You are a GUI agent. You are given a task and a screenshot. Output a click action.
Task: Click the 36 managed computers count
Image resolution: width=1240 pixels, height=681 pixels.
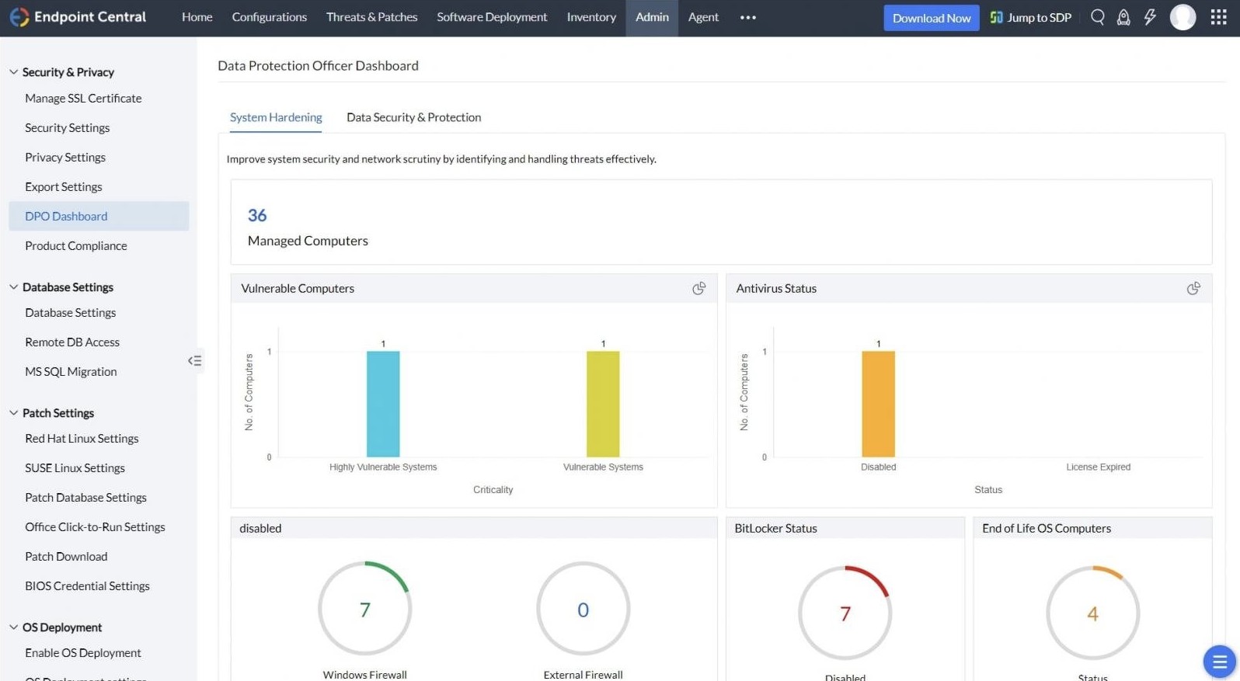[257, 215]
